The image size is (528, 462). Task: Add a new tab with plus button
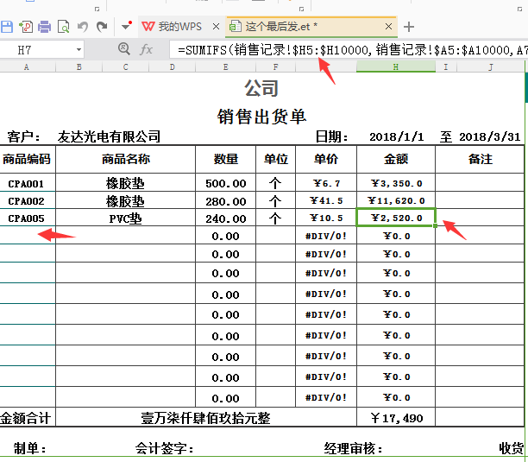(408, 27)
